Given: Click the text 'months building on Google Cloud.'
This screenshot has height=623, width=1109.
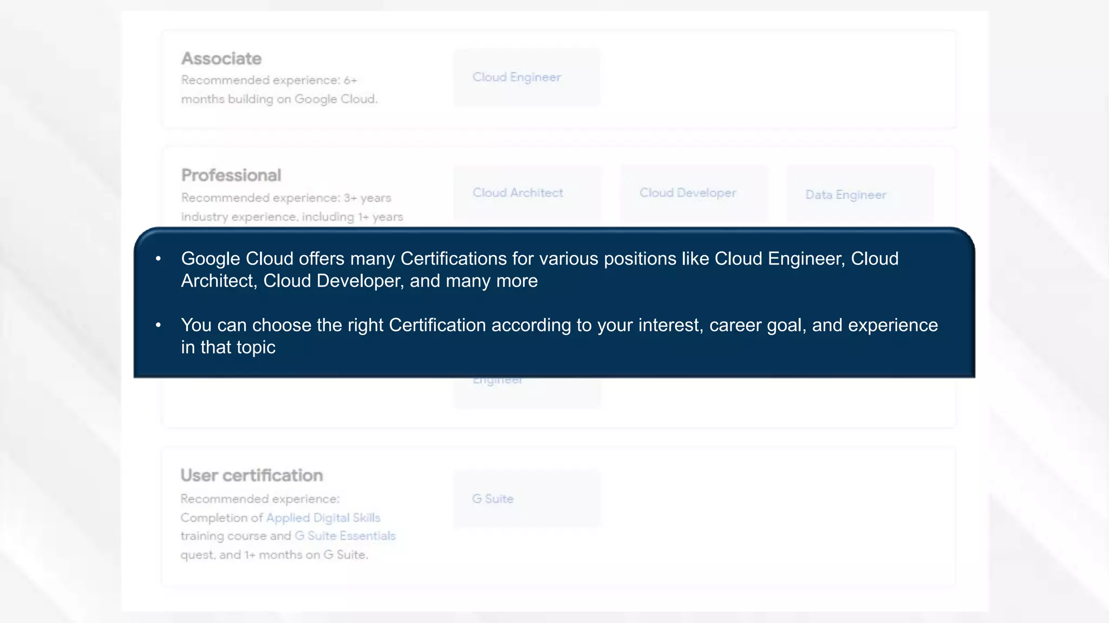Looking at the screenshot, I should 279,99.
